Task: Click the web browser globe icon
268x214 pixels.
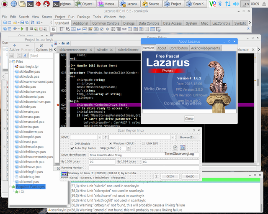Action: point(14,4)
